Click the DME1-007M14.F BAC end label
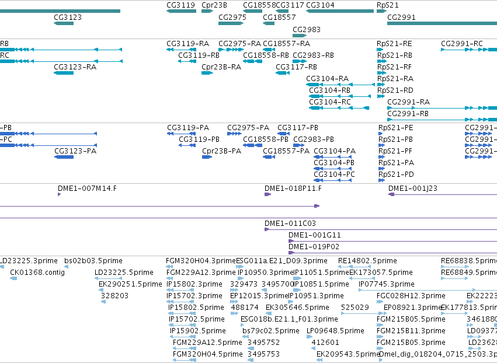The image size is (497, 363). (87, 189)
